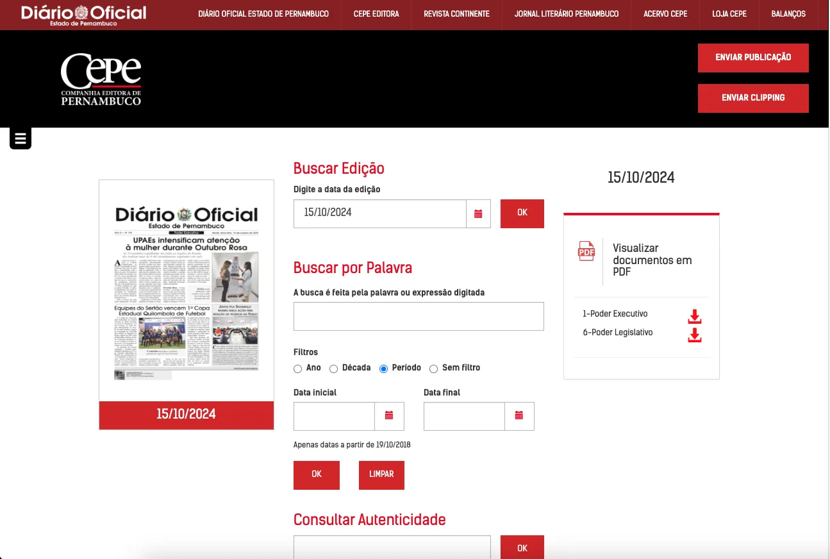This screenshot has height=559, width=830.
Task: Click the PDF document icon
Action: 586,251
